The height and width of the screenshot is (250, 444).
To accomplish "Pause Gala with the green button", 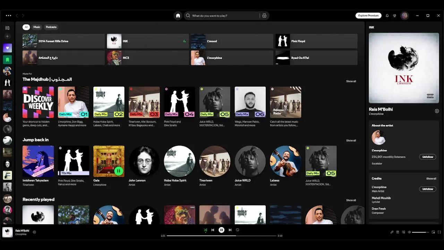I will click(119, 171).
